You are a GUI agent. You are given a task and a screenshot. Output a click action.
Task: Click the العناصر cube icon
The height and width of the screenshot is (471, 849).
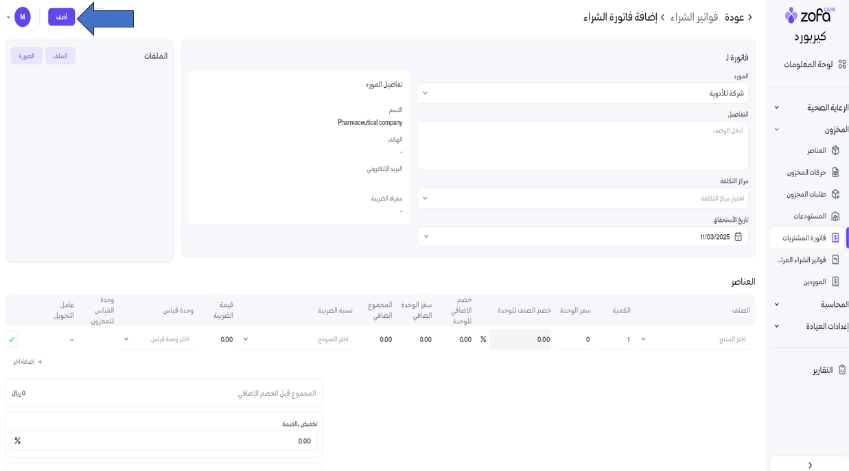click(x=835, y=150)
